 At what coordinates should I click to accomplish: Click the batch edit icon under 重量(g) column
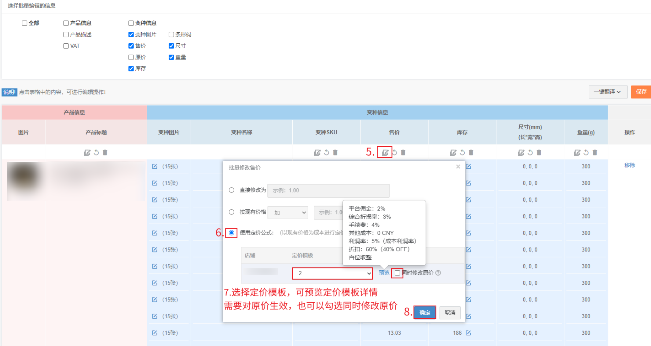577,152
